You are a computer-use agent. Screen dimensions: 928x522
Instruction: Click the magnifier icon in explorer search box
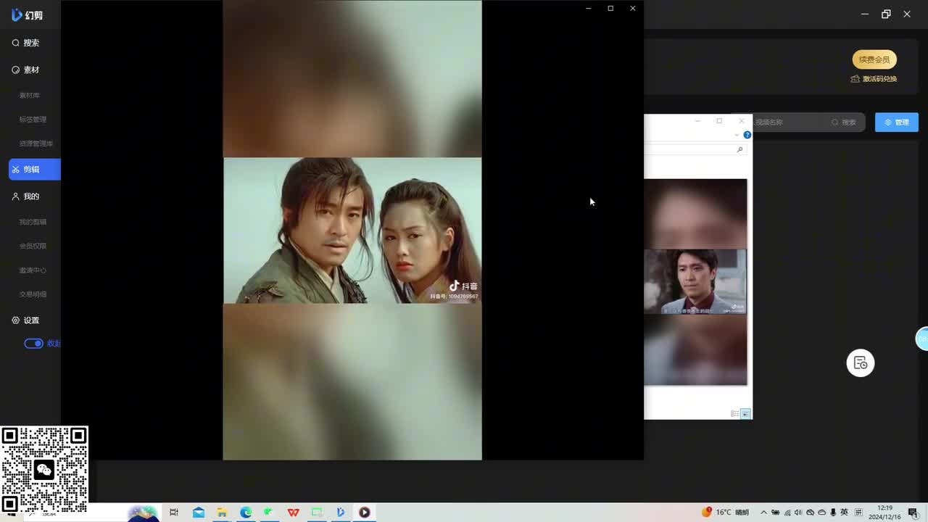(x=739, y=149)
